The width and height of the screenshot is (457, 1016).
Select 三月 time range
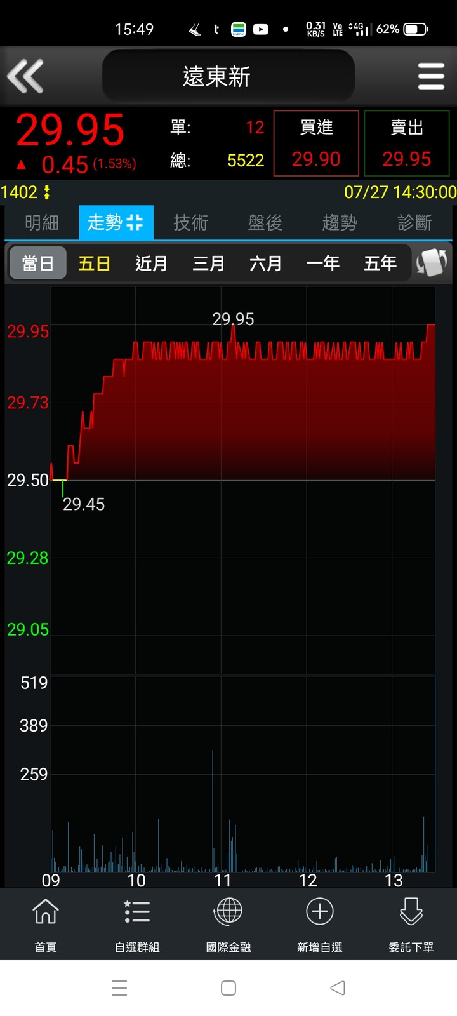click(209, 263)
